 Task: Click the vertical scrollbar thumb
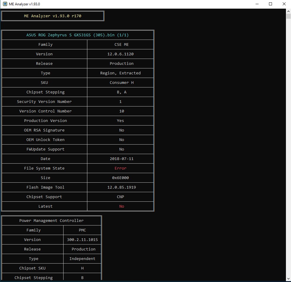click(288, 16)
